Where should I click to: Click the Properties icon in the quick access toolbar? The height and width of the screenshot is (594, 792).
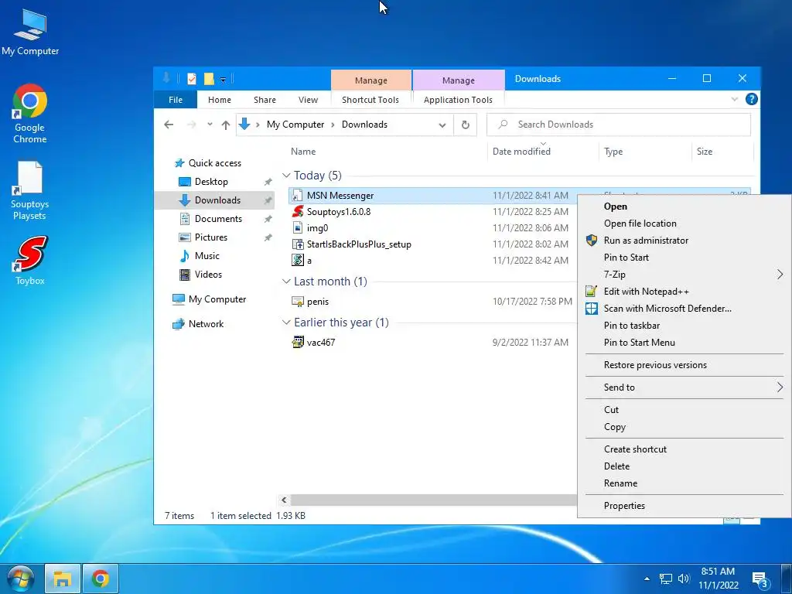point(192,79)
